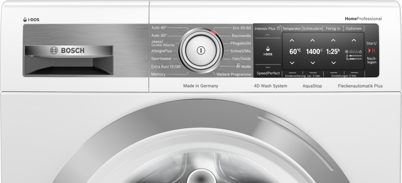Tap the 1:25h time value

333,51
